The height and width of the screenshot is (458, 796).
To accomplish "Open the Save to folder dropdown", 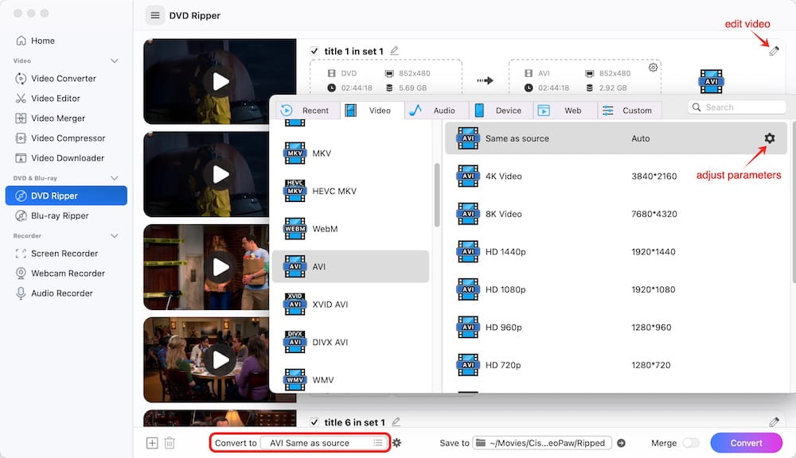I will 541,443.
